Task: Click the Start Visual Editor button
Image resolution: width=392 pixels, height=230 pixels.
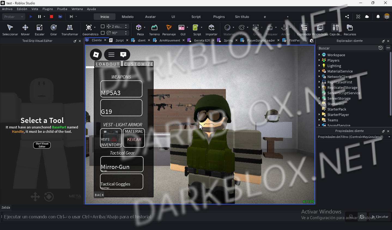Action: click(42, 145)
